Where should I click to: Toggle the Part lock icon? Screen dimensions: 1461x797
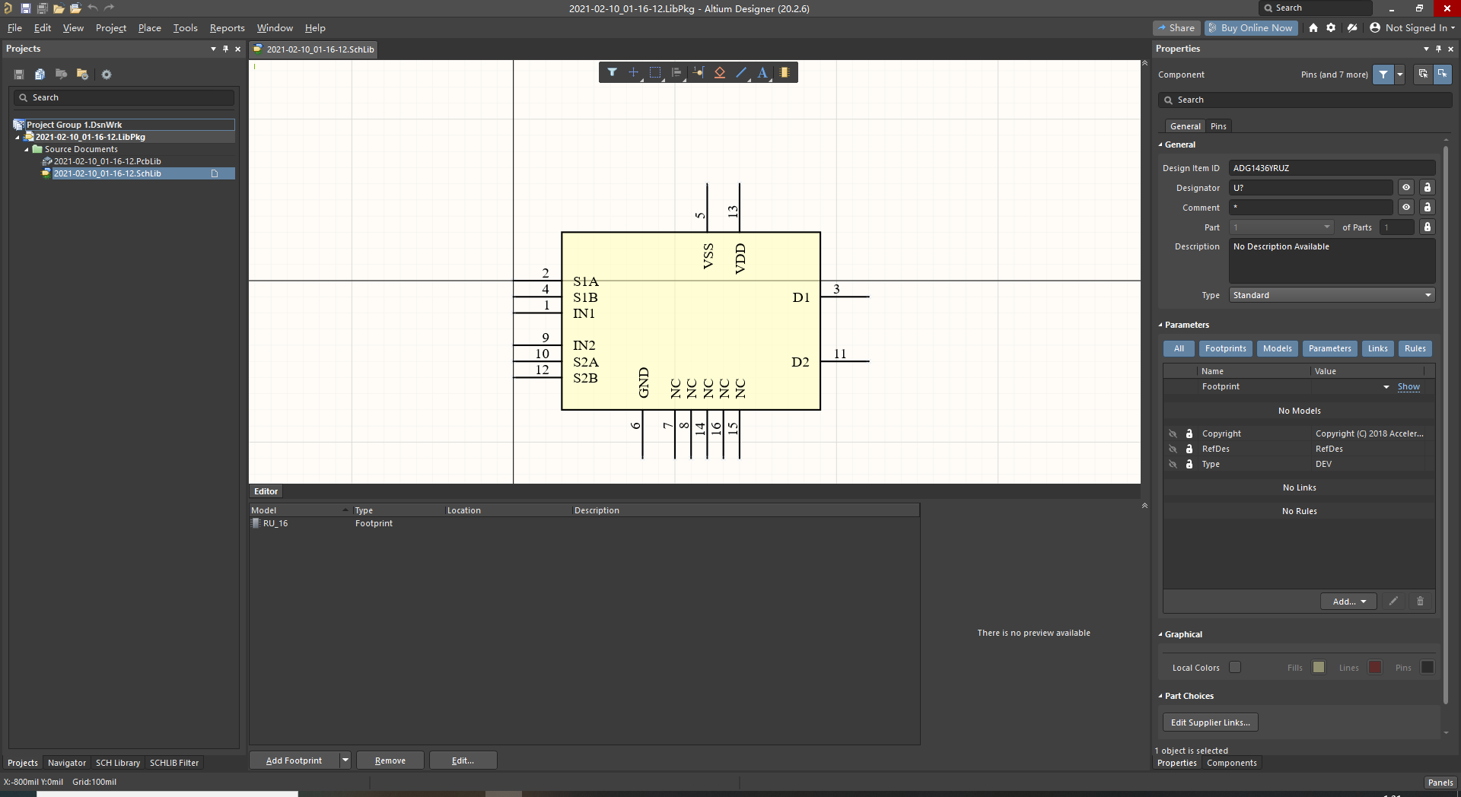(1428, 227)
